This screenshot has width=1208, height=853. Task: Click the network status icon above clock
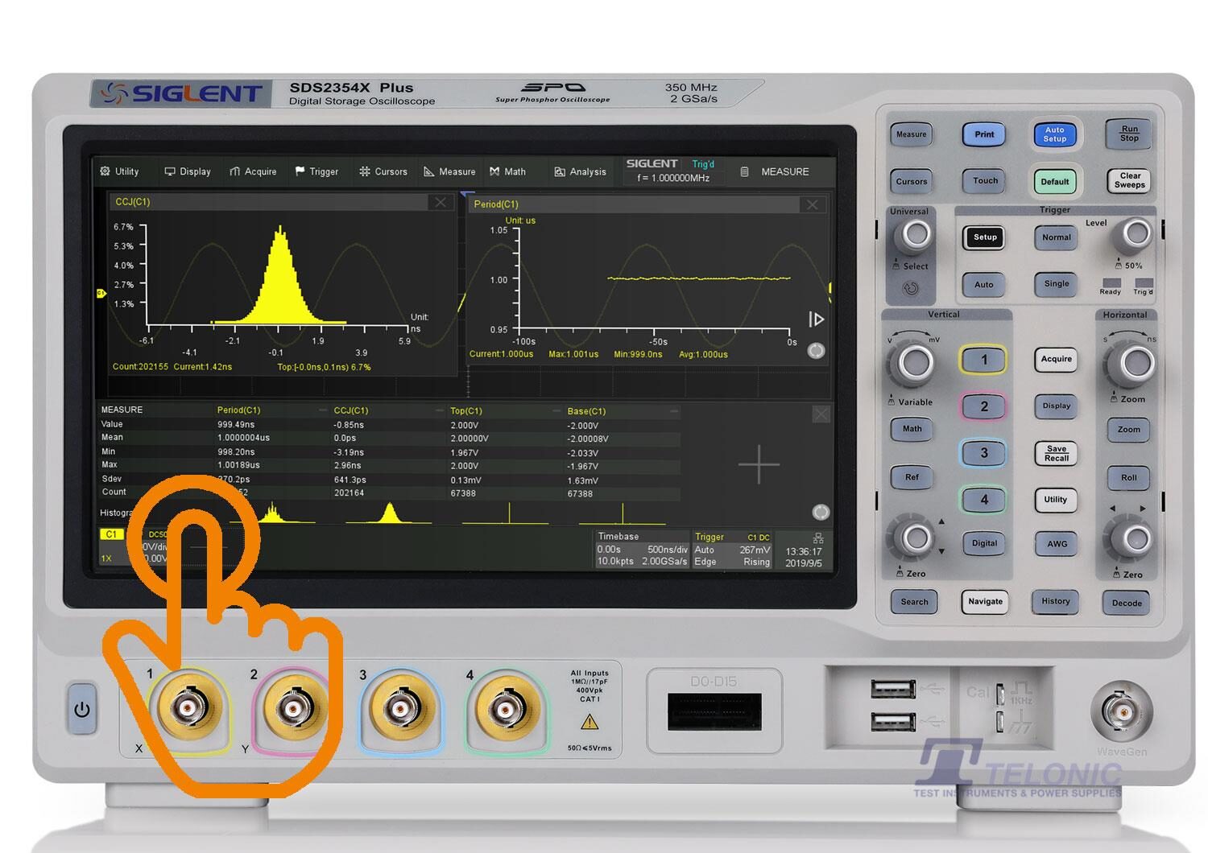[x=819, y=538]
